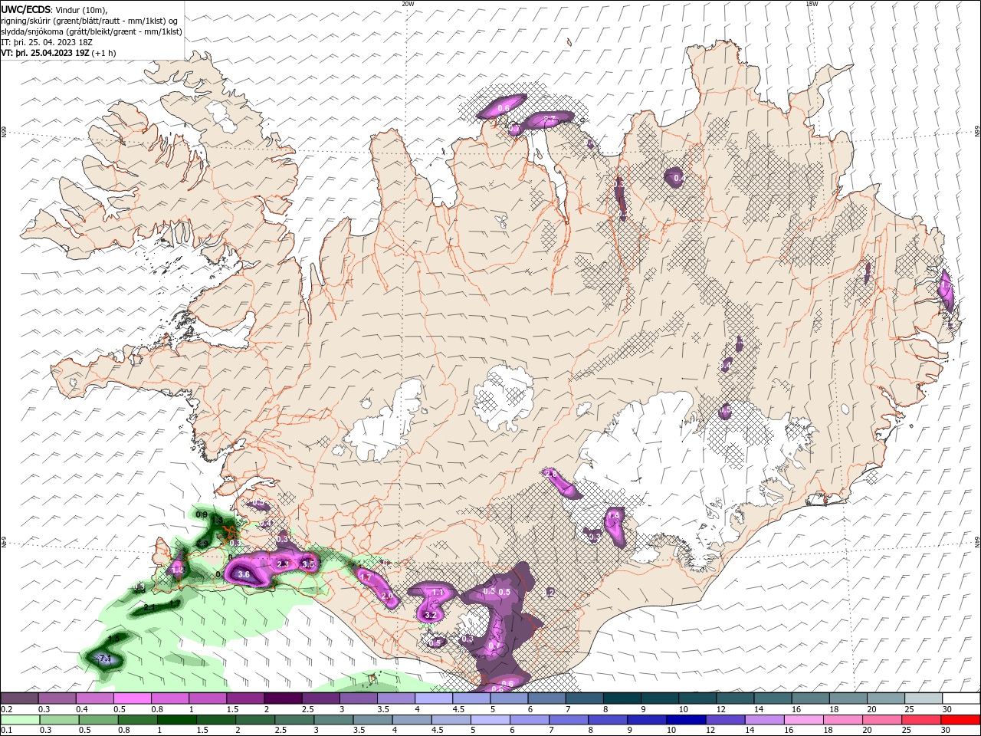Select the 1.5 swatch in upper snow legend
The width and height of the screenshot is (981, 736).
coord(246,698)
